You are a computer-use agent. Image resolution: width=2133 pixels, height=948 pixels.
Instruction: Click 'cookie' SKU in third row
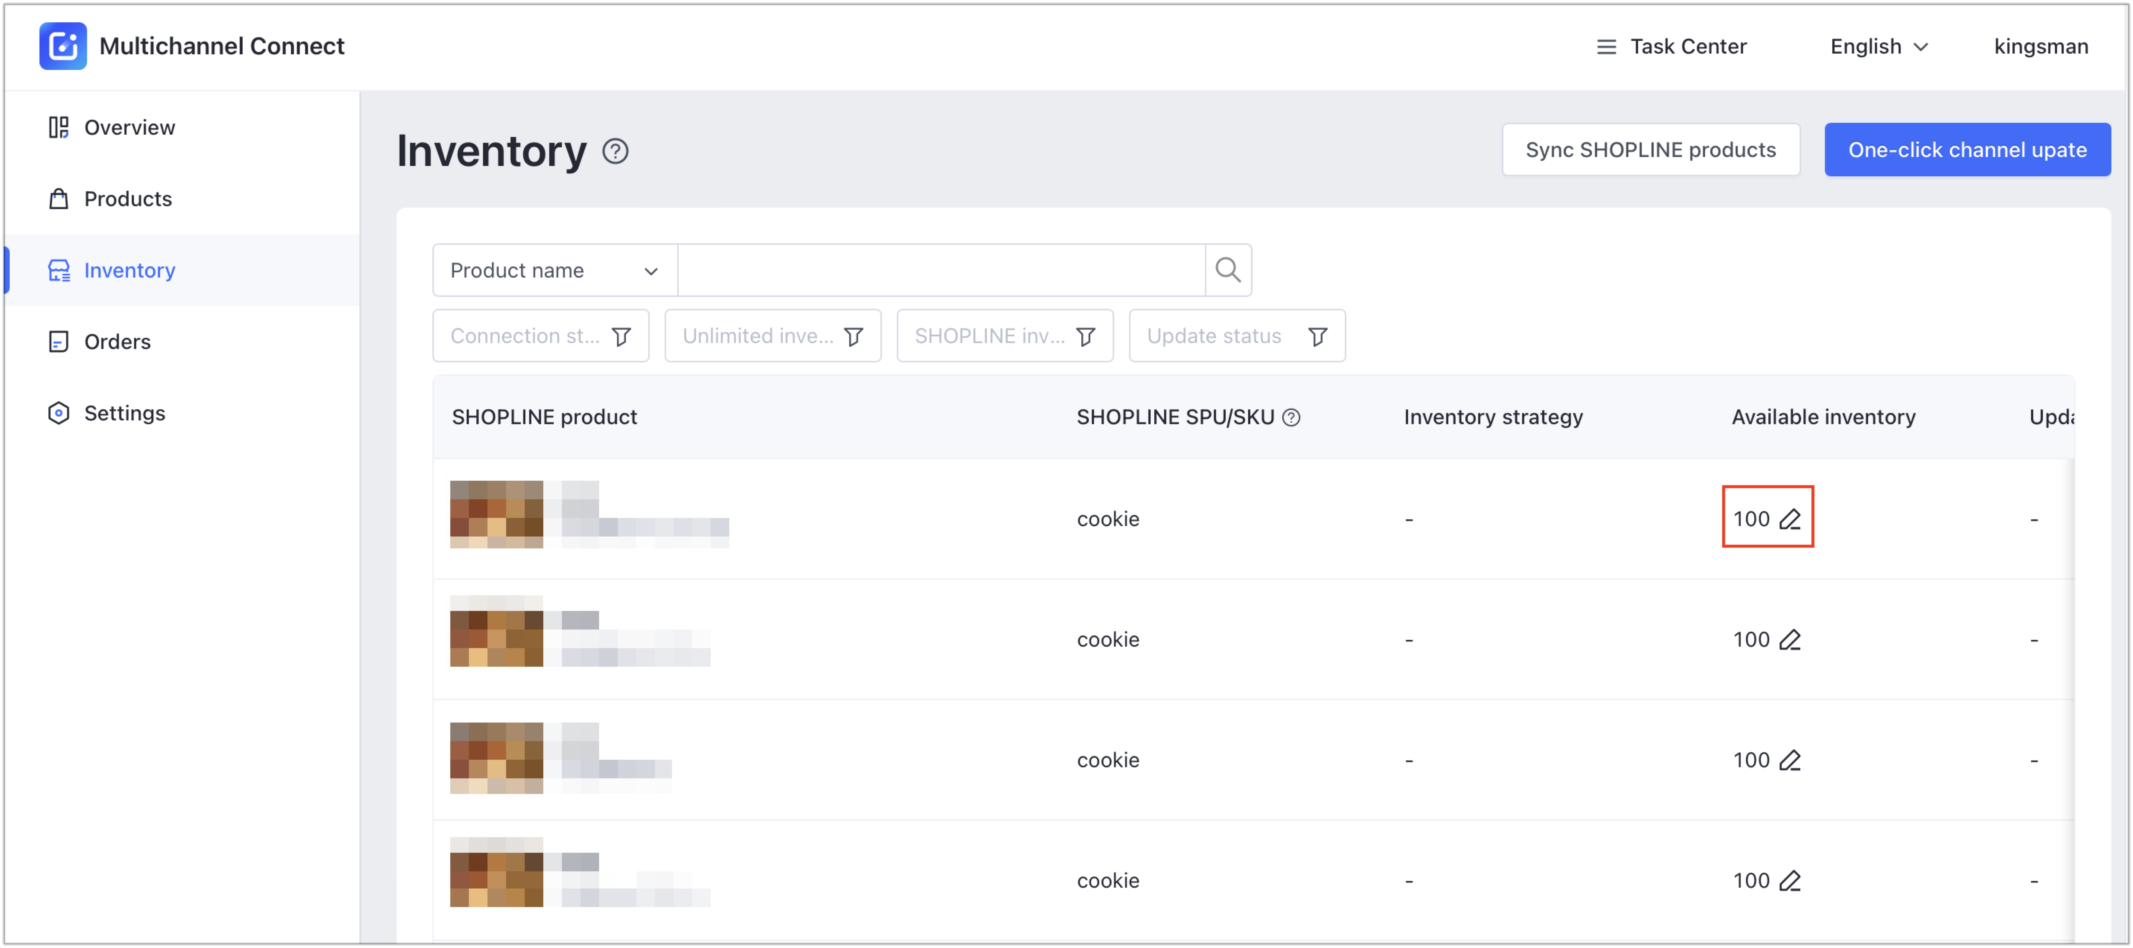tap(1108, 761)
